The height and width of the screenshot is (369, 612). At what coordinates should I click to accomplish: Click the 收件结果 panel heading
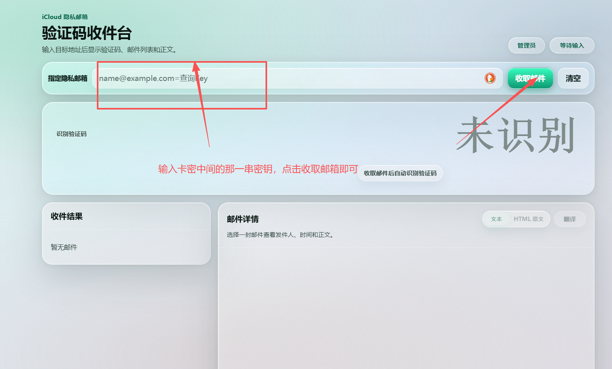(x=67, y=216)
